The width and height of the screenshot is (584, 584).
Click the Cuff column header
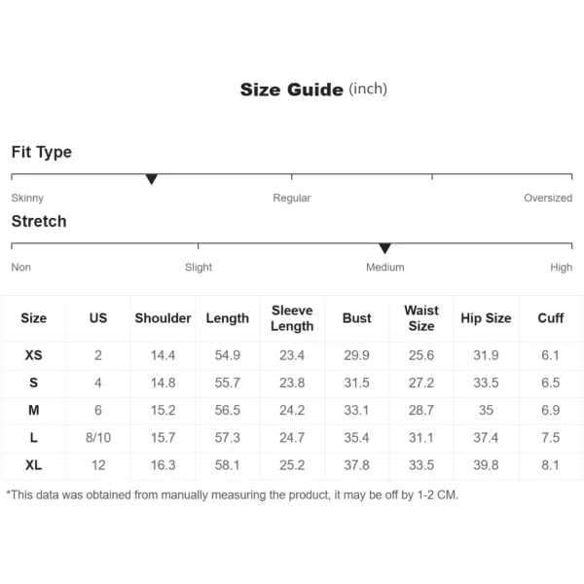point(551,318)
